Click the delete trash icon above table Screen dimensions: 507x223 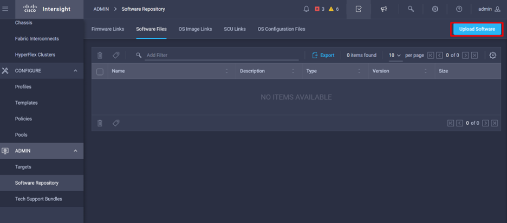100,56
